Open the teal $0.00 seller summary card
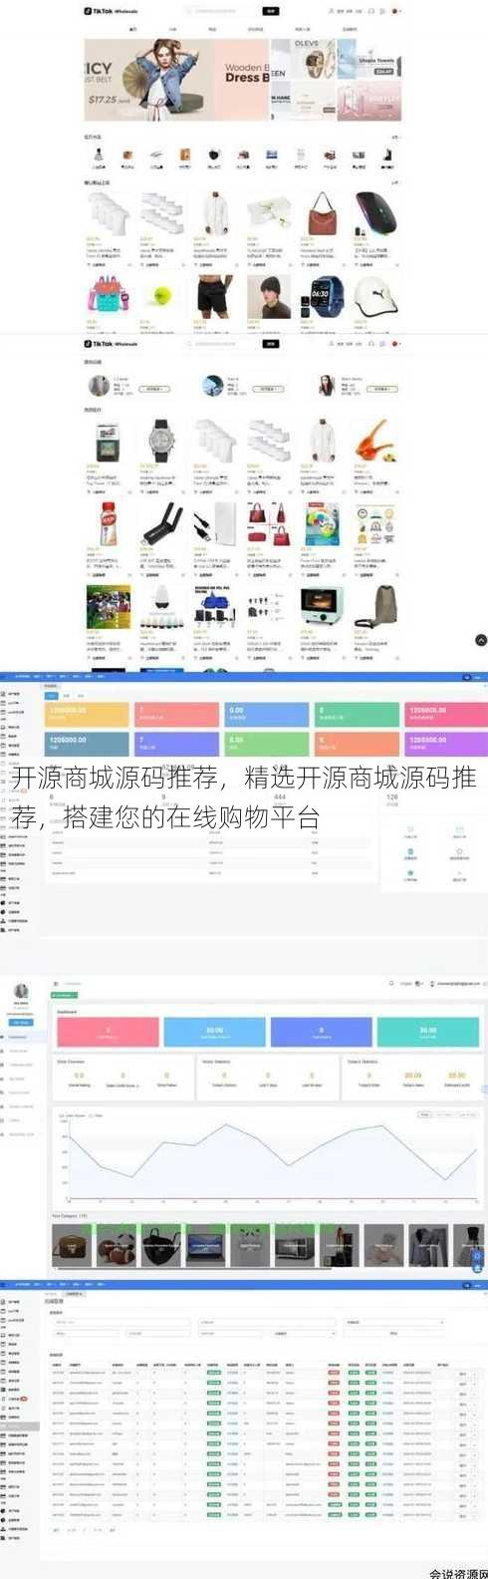Image resolution: width=488 pixels, height=1579 pixels. point(427,1032)
